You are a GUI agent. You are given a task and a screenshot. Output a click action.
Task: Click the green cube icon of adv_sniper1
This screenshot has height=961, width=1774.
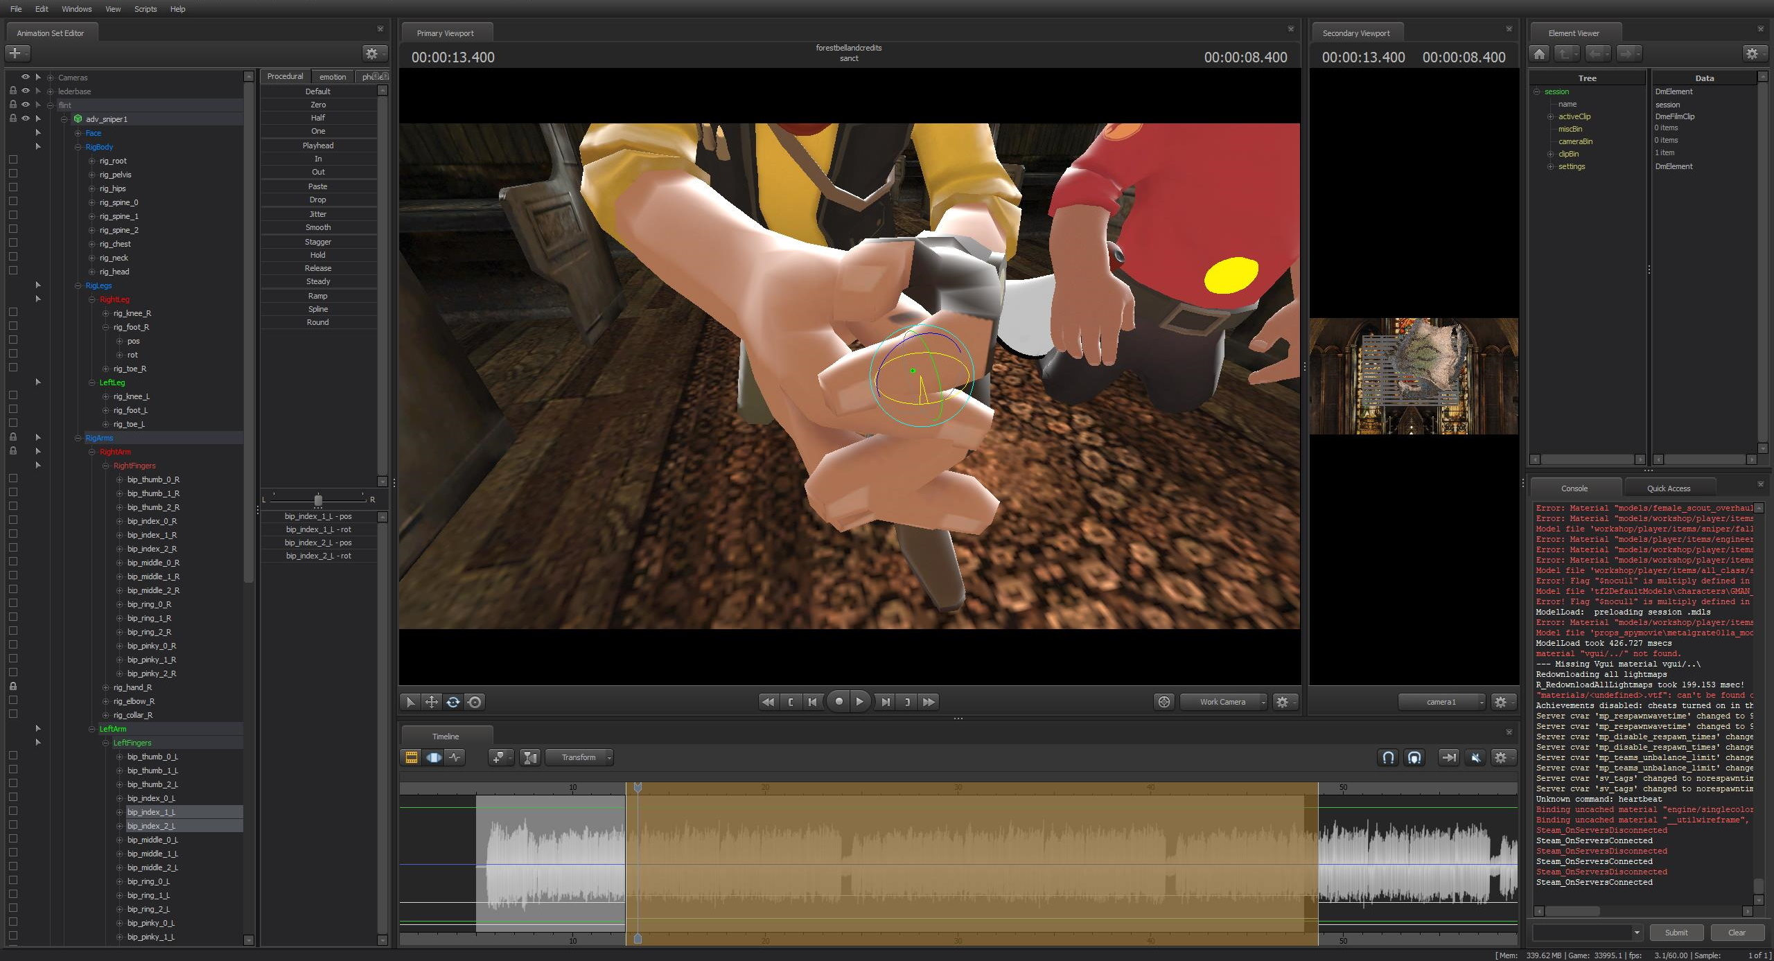click(78, 119)
